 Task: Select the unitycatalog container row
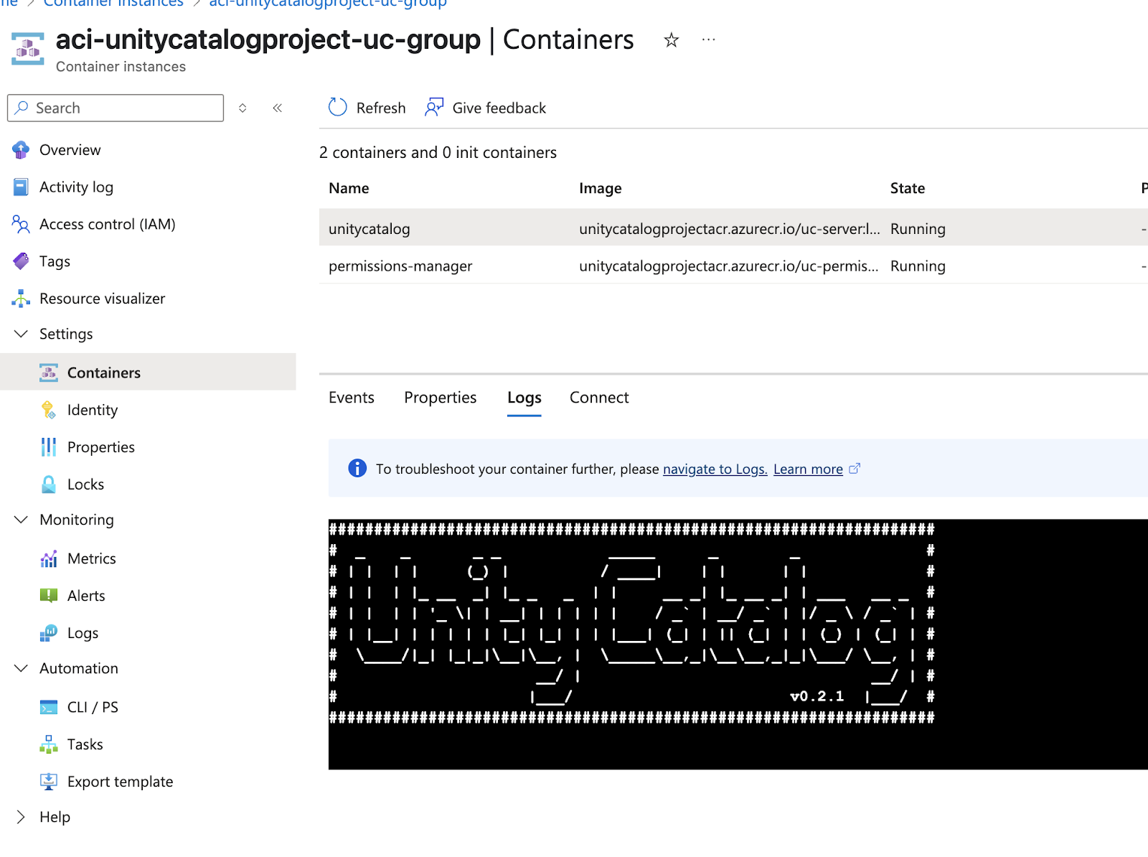(733, 228)
